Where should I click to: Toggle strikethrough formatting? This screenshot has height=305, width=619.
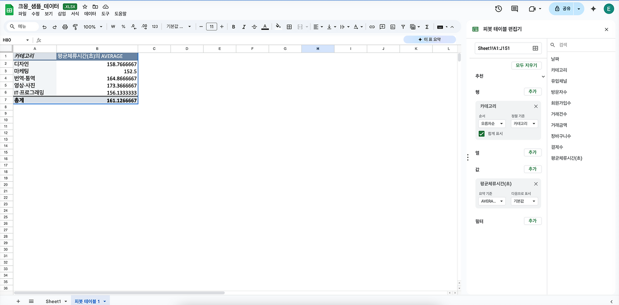(254, 27)
